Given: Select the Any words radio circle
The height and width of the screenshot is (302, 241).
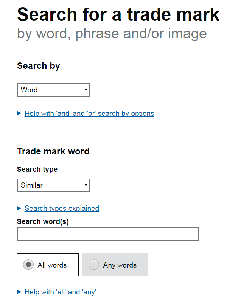Looking at the screenshot, I should tap(94, 265).
